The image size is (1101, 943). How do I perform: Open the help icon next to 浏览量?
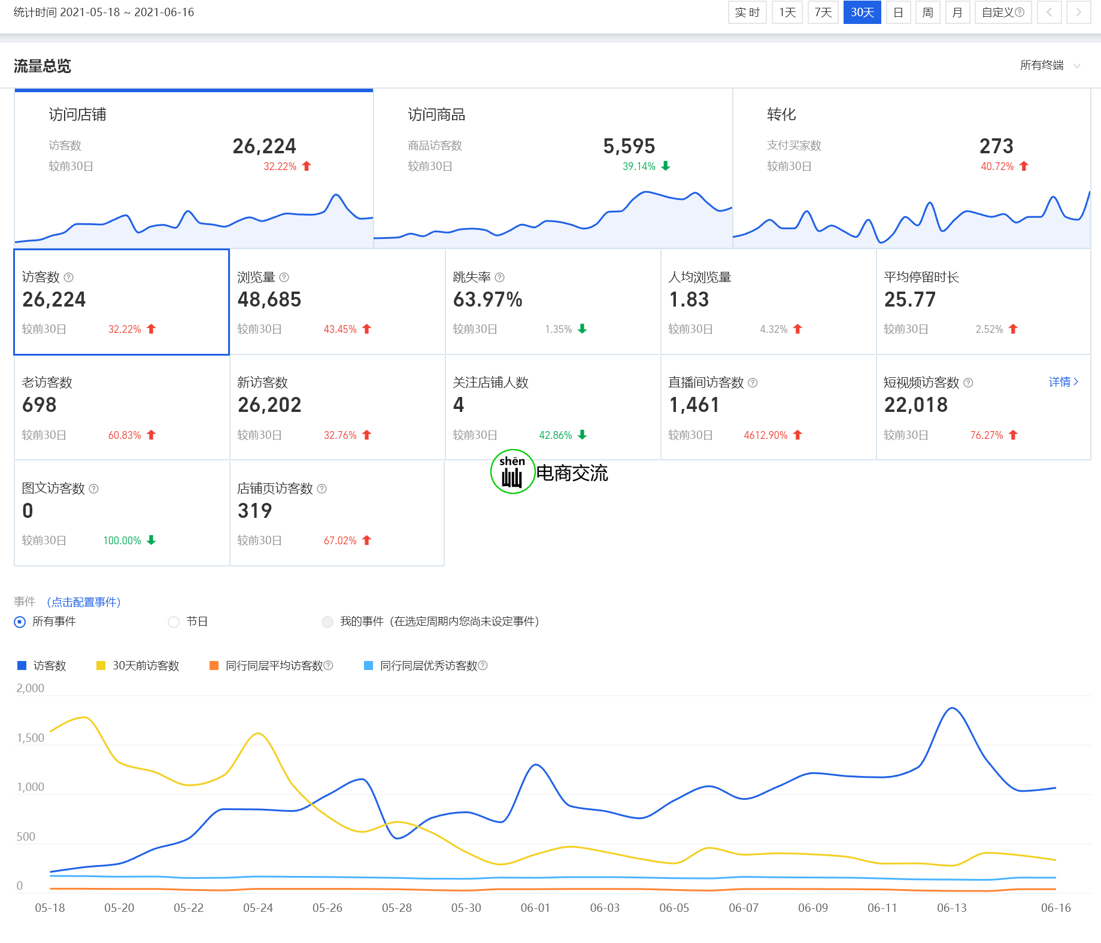pyautogui.click(x=284, y=277)
